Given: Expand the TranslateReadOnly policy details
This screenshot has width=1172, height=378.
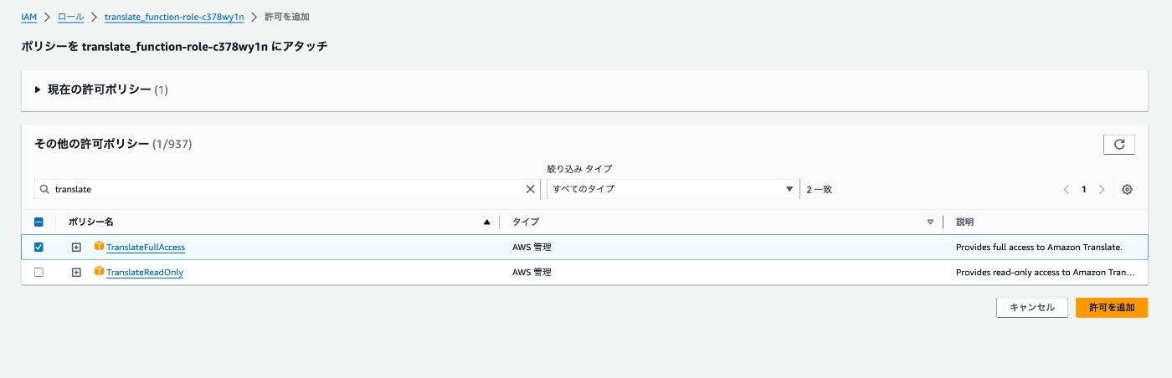Looking at the screenshot, I should tap(76, 273).
